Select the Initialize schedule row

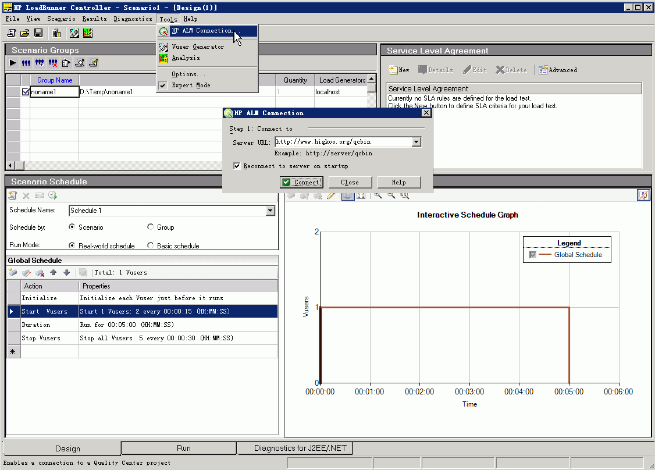143,298
